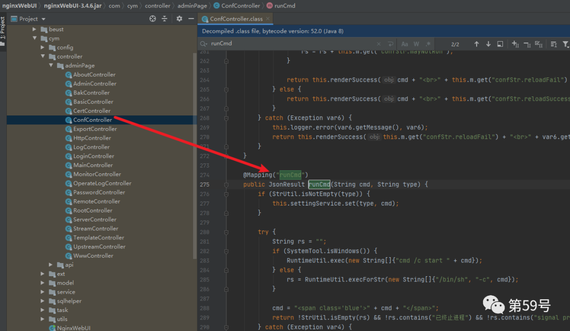Click the Project panel vertical scrollbar
Viewport: 570px width, 331px height.
[x=194, y=156]
